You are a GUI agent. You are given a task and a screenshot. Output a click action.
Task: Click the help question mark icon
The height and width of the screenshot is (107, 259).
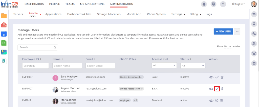(223, 4)
